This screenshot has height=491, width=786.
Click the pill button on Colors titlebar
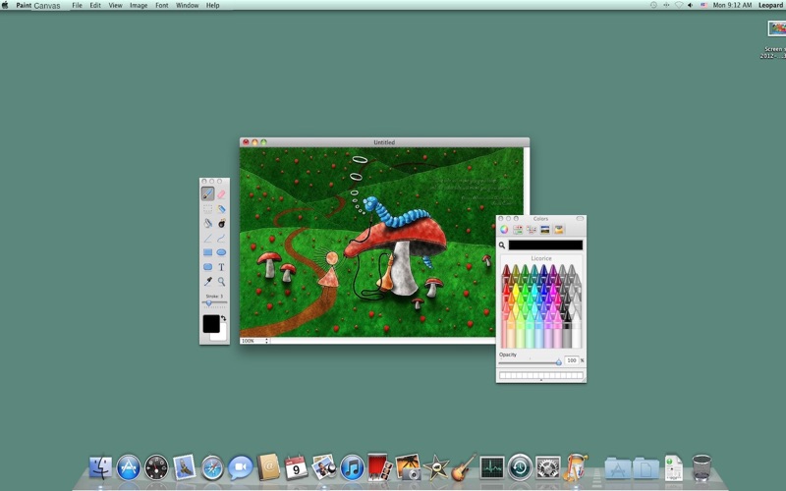(580, 218)
